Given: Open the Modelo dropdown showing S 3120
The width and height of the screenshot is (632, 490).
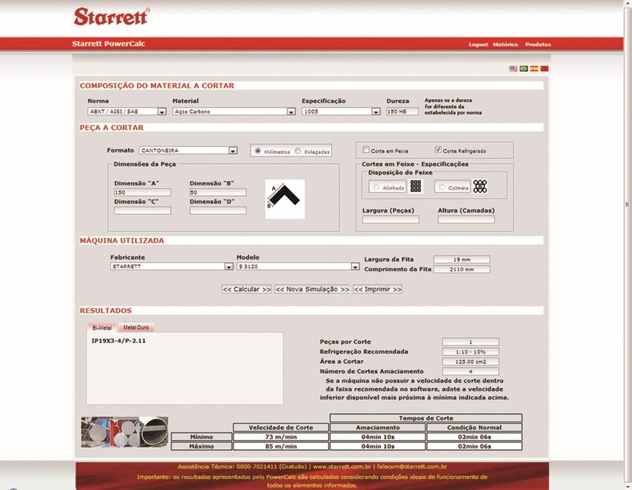Looking at the screenshot, I should (298, 266).
